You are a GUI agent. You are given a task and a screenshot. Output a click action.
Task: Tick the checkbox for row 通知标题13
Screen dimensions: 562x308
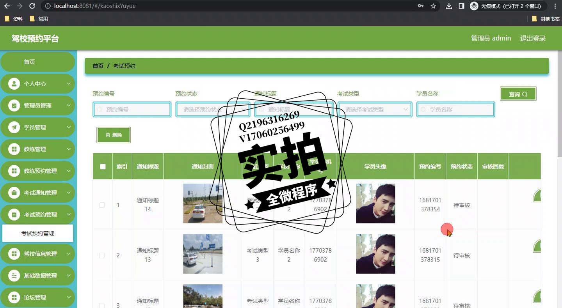[102, 255]
